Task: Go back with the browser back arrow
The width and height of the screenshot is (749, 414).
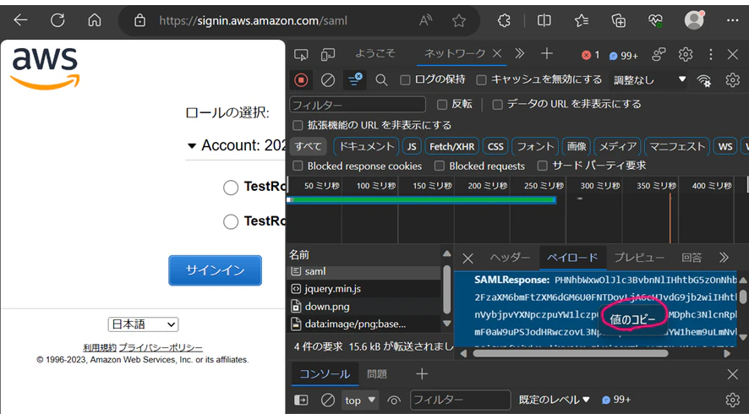Action: coord(20,20)
